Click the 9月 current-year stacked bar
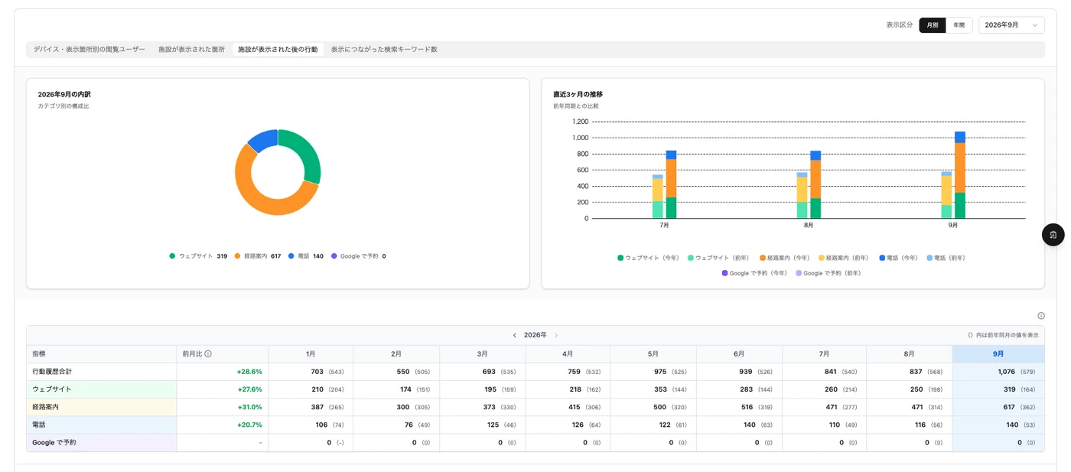 959,175
